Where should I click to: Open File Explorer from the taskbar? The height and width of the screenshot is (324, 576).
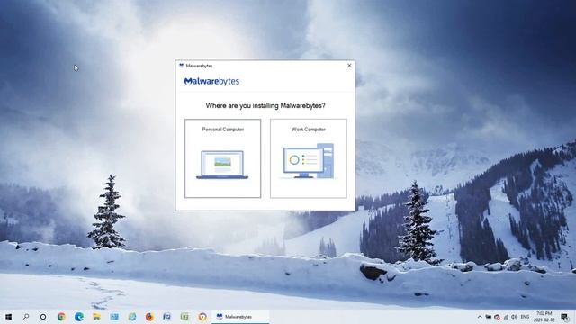[x=96, y=317]
